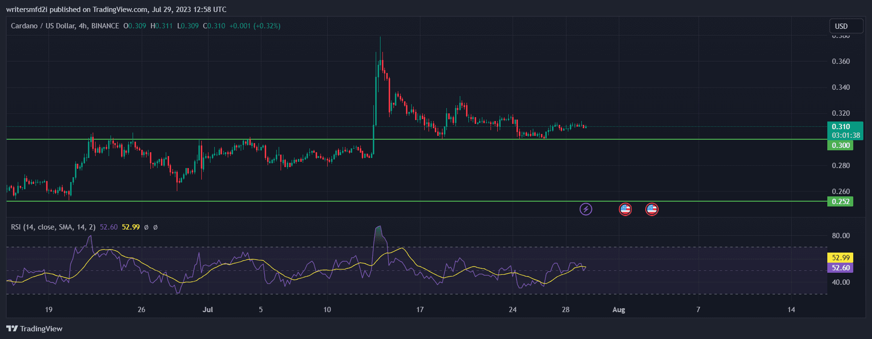Click the green 0.252 price label
The width and height of the screenshot is (872, 339).
[x=840, y=202]
